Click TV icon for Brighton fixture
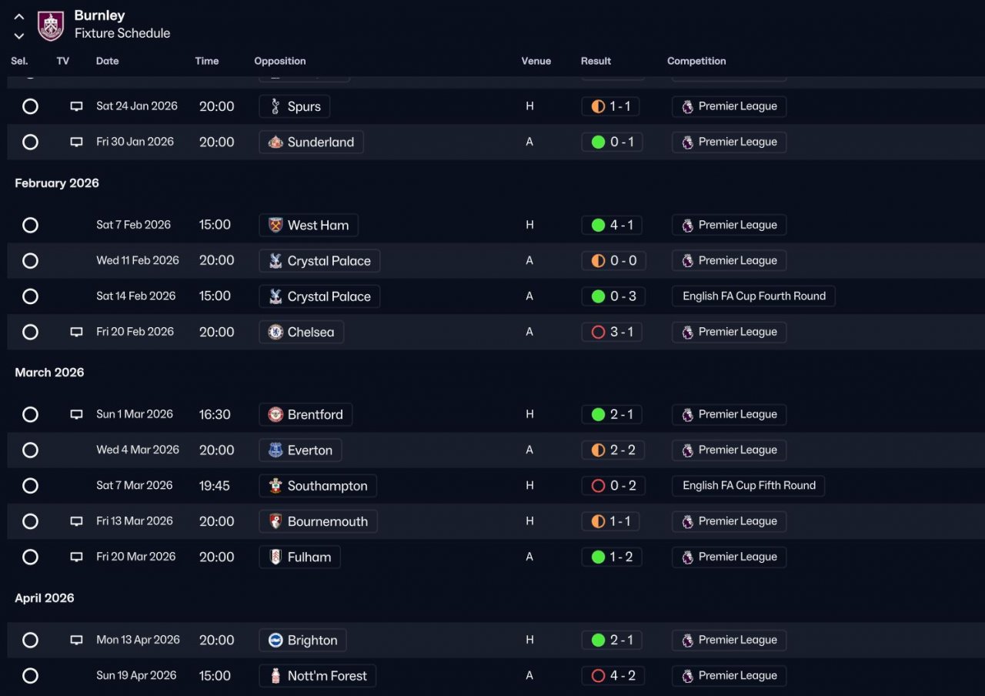The width and height of the screenshot is (985, 696). tap(76, 641)
